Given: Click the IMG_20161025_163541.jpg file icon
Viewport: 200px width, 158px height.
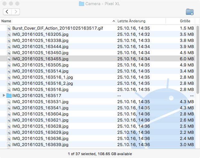Looking at the screenshot, I should point(9,108).
